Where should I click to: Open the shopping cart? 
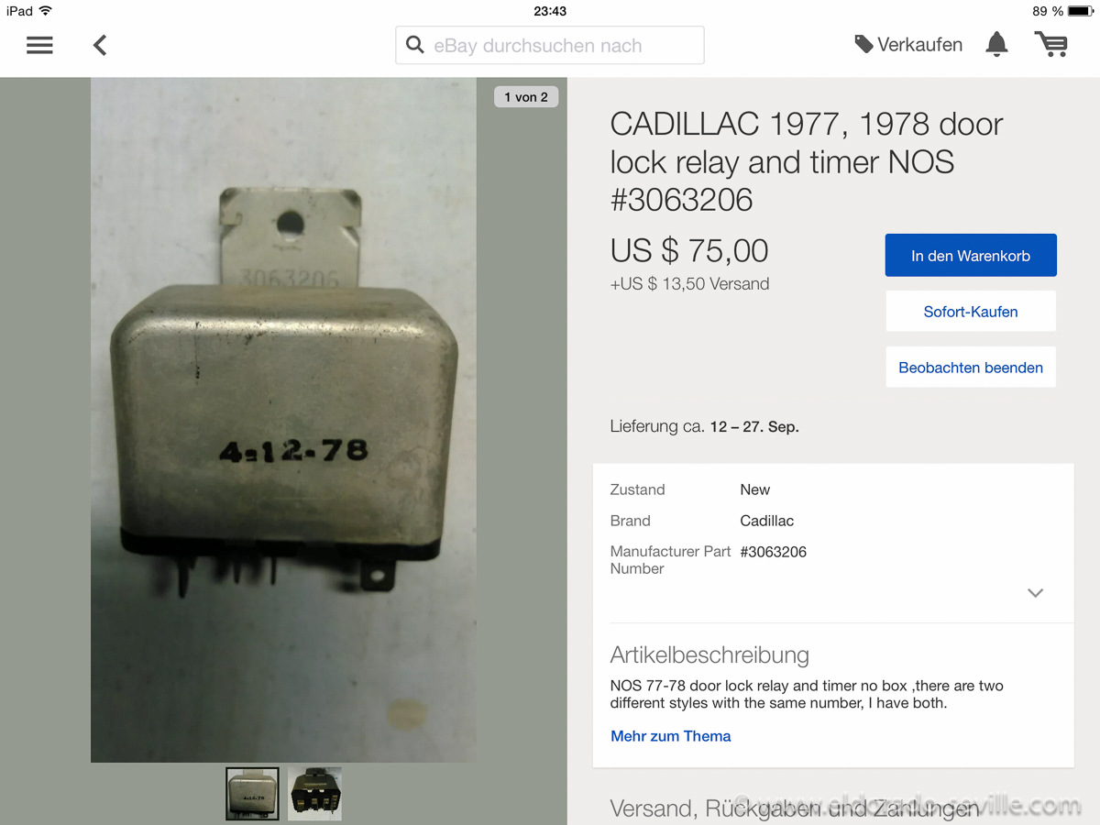[1050, 44]
